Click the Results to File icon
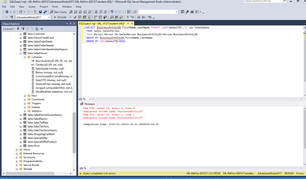Viewport: 306px width, 179px height. 121,17
